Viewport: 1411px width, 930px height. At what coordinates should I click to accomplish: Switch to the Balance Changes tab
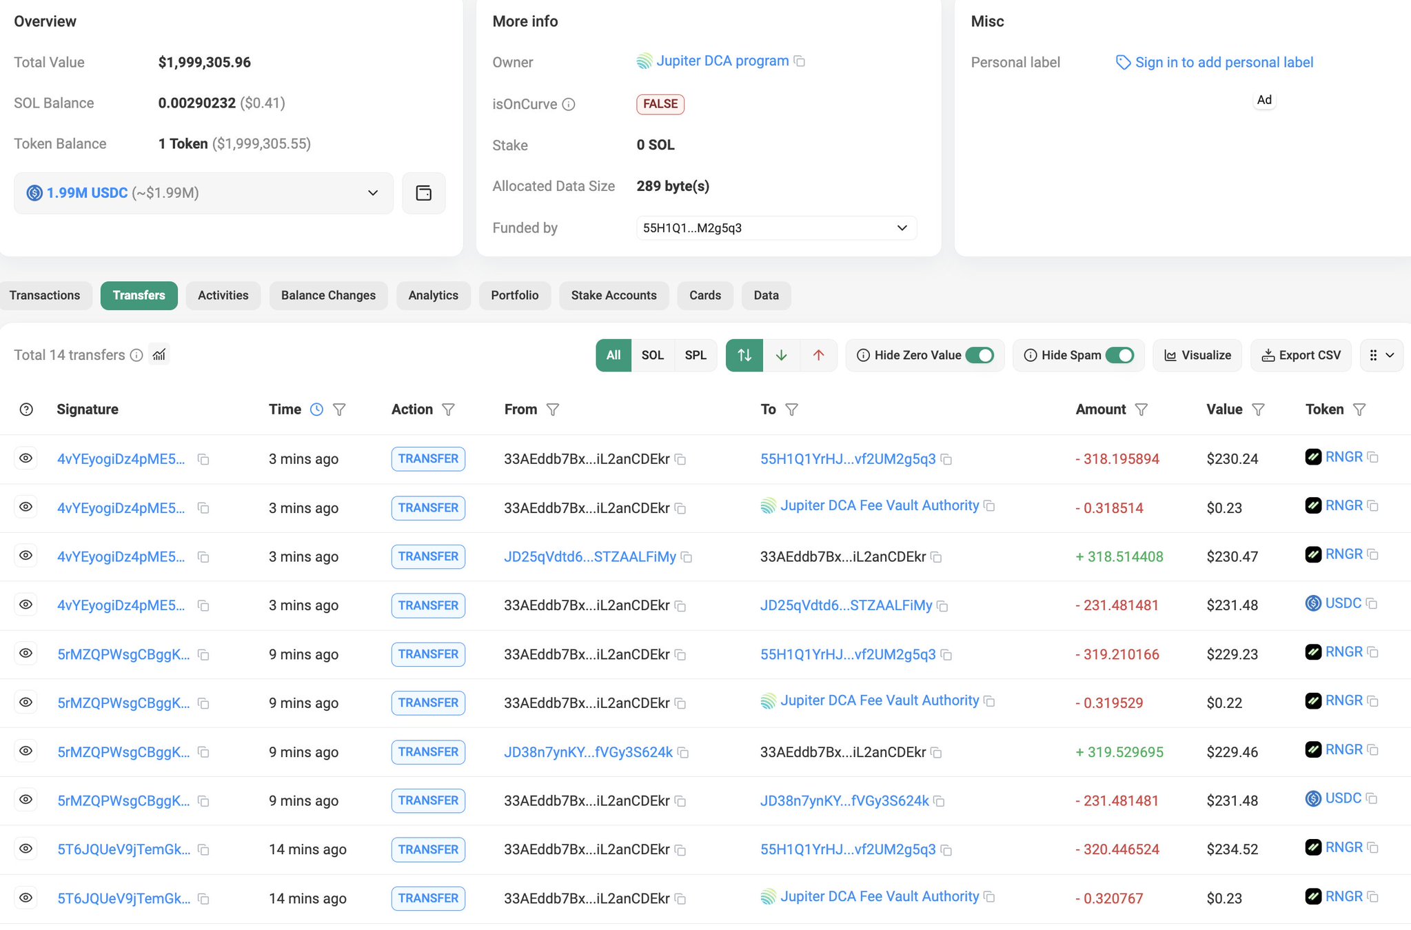pyautogui.click(x=328, y=295)
